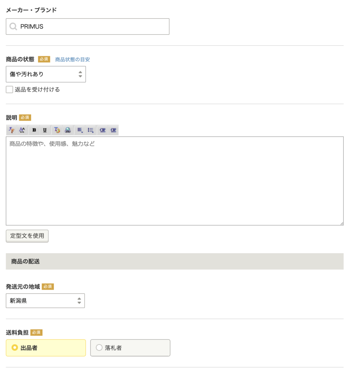Toggle bold formatting in description toolbar
The height and width of the screenshot is (374, 355).
[34, 130]
